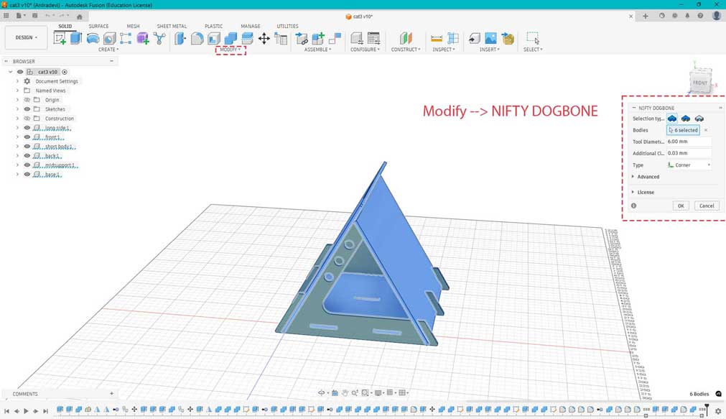This screenshot has width=726, height=419.
Task: Click the 6 selected Bodies button
Action: 683,130
